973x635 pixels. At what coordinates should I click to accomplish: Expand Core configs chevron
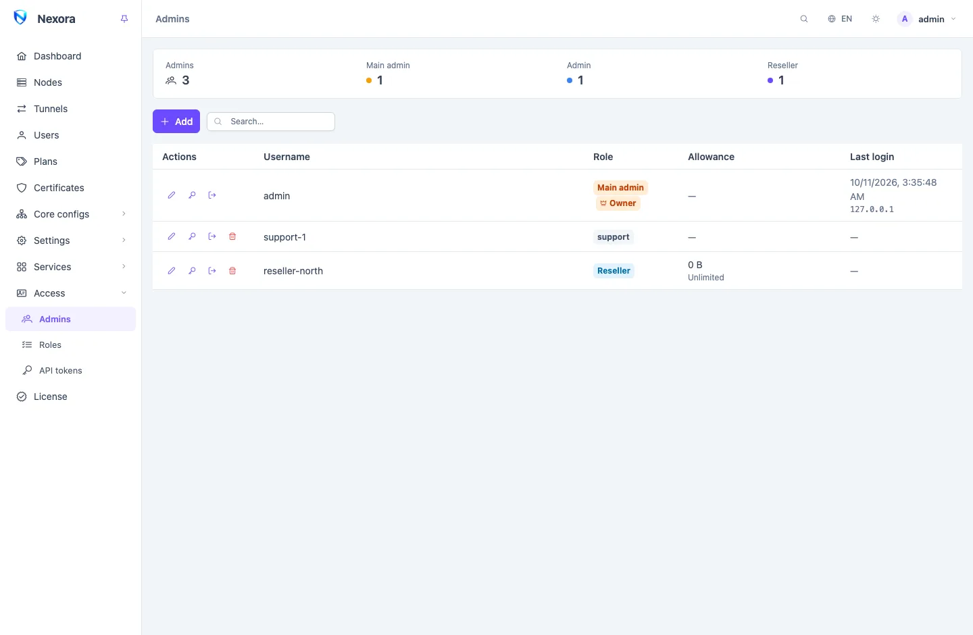point(124,214)
